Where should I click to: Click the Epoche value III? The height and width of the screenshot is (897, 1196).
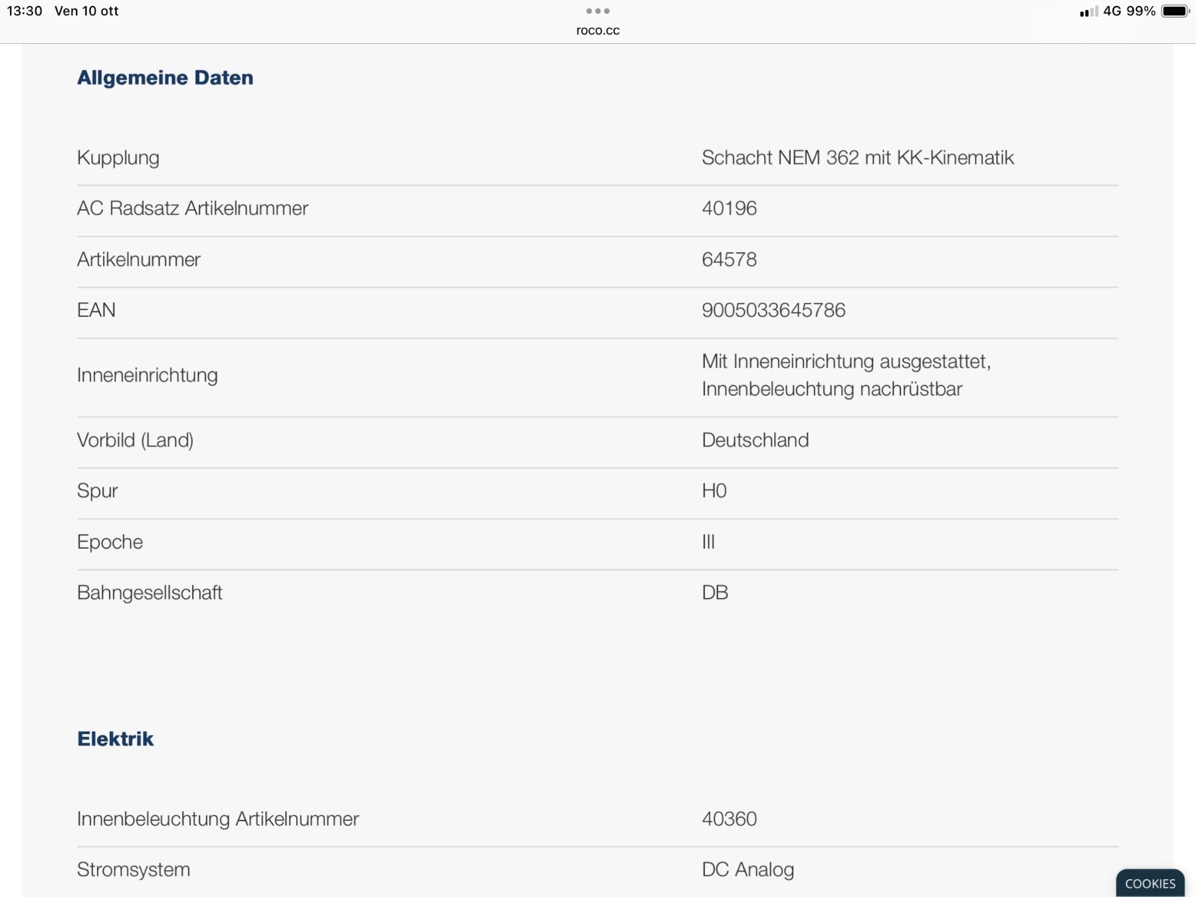pos(708,542)
